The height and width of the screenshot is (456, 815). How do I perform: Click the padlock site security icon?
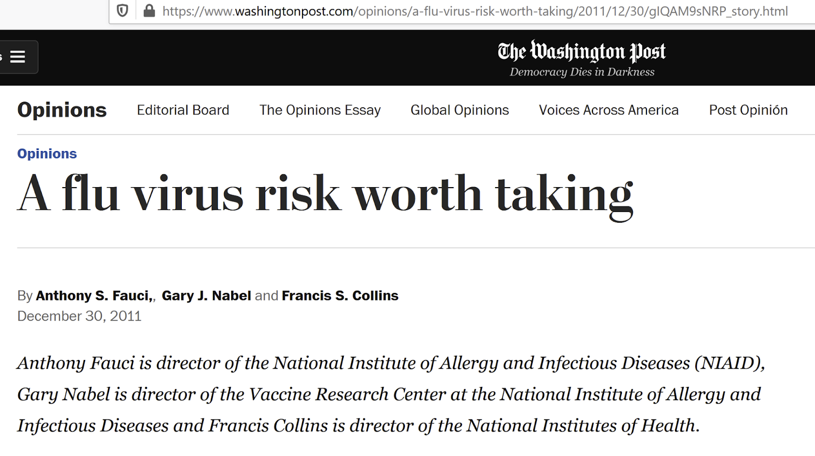coord(149,11)
